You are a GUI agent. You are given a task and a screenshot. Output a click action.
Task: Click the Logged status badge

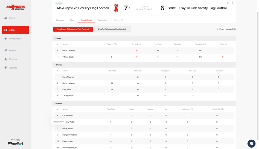[x=59, y=3]
